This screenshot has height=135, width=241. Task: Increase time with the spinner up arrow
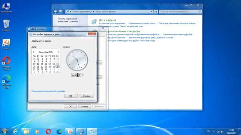click(x=82, y=74)
